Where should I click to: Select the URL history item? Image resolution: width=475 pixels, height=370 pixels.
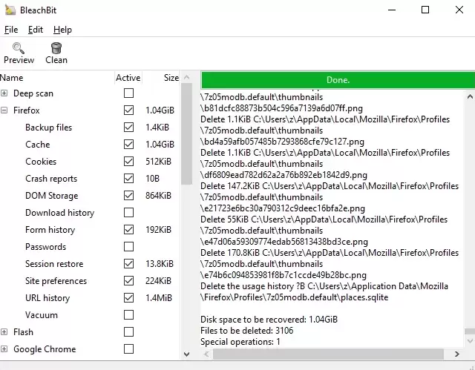tap(47, 298)
